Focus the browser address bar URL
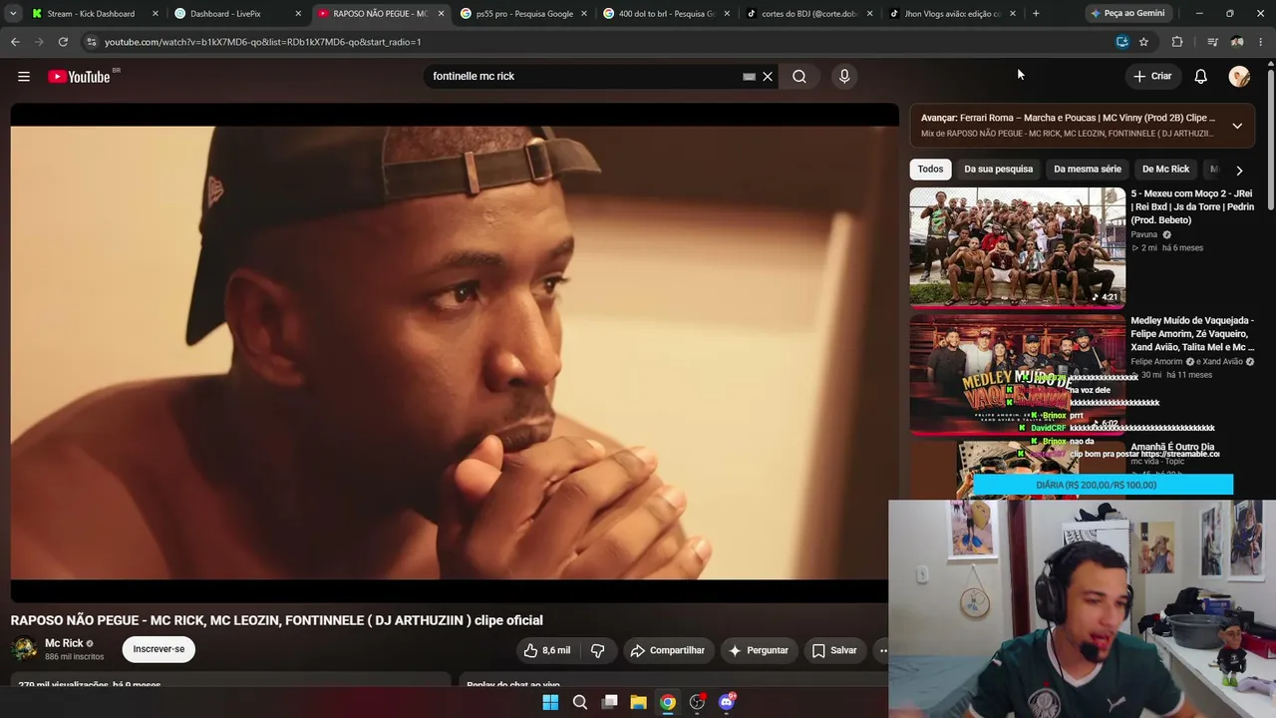Viewport: 1276px width, 718px height. coord(263,42)
